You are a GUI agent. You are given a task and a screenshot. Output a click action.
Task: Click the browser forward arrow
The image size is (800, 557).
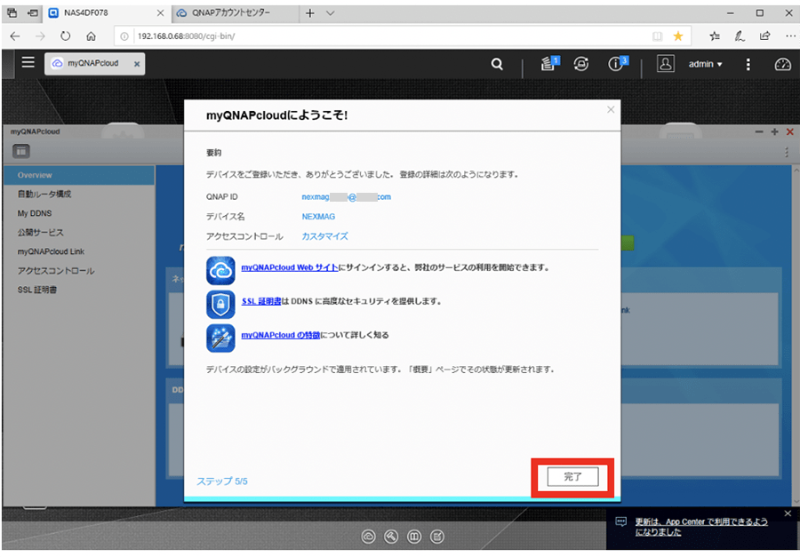(x=40, y=36)
